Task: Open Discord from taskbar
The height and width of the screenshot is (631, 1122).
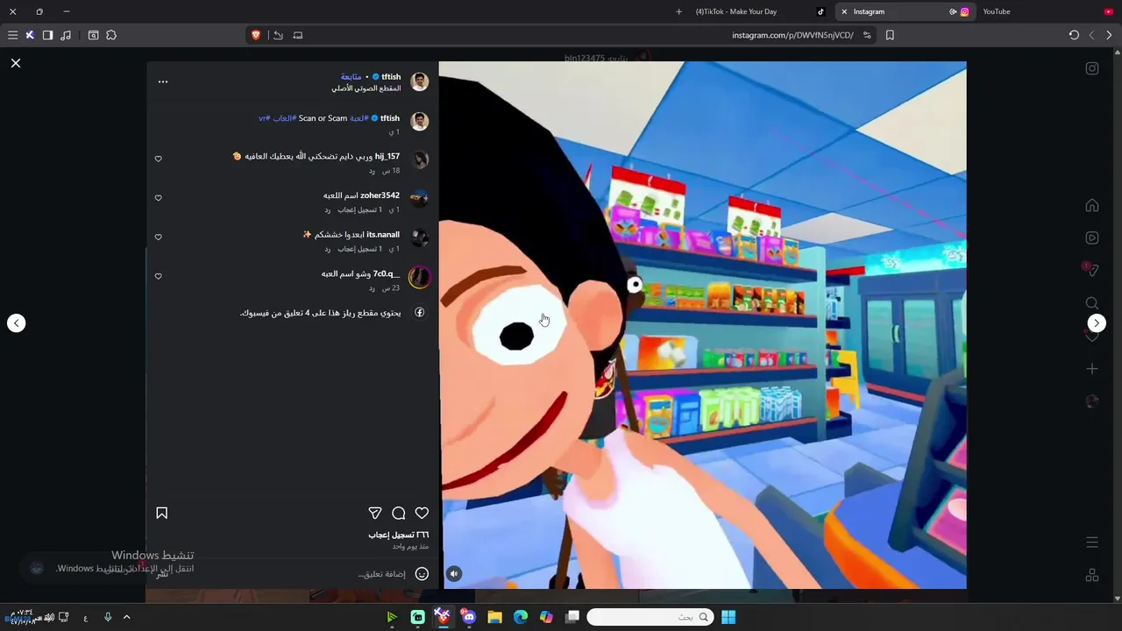Action: point(469,617)
